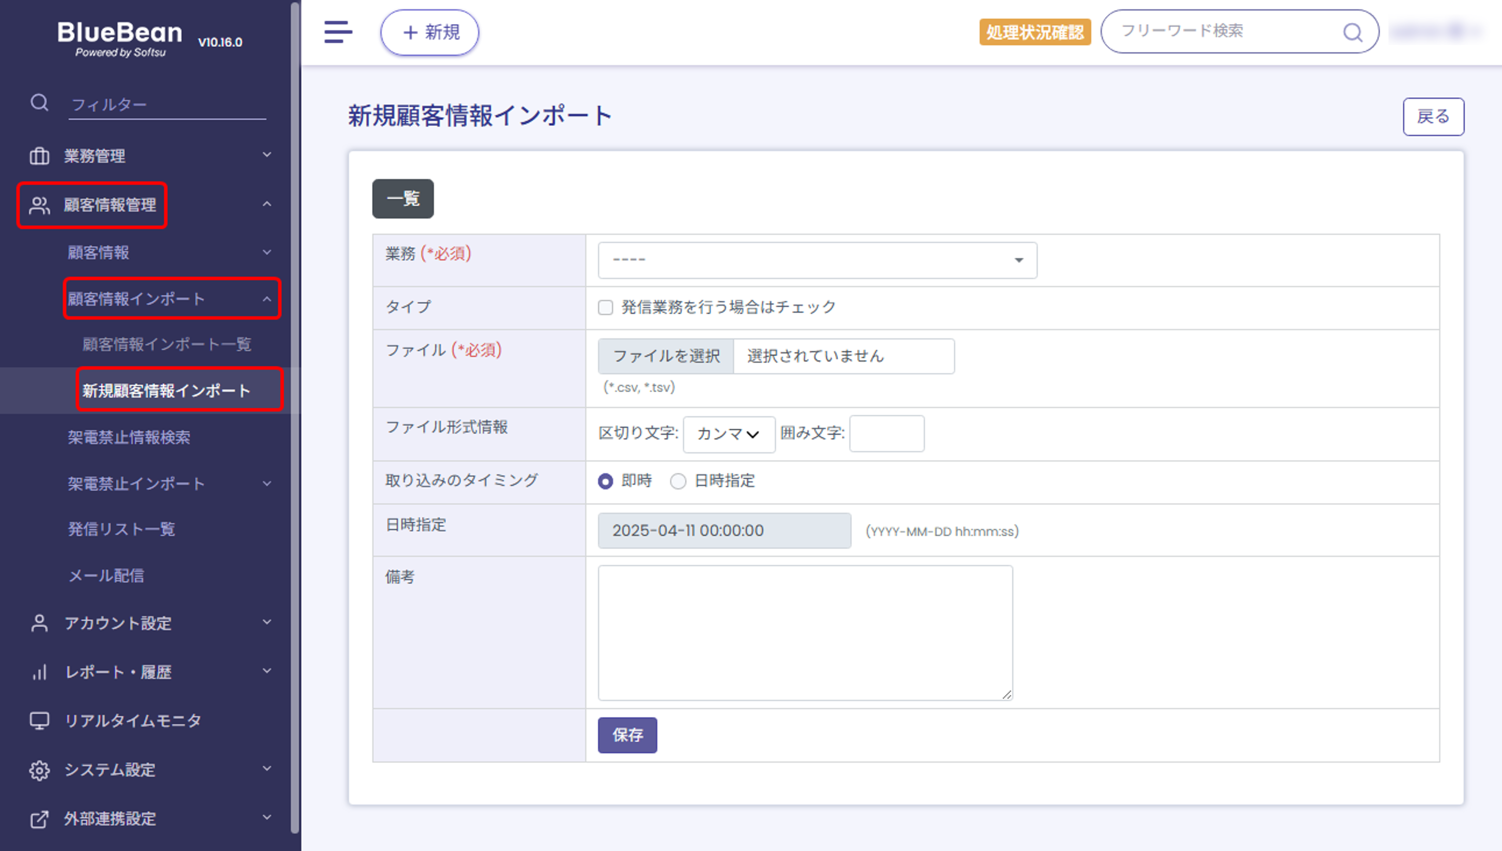
Task: Click the monitor icon for リアルタイムモニタ
Action: coord(39,721)
